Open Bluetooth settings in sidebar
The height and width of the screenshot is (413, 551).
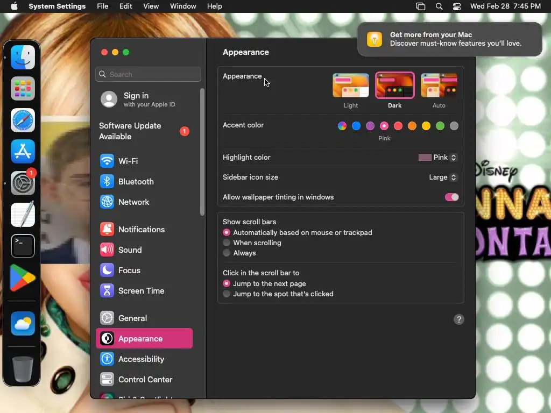pyautogui.click(x=144, y=182)
